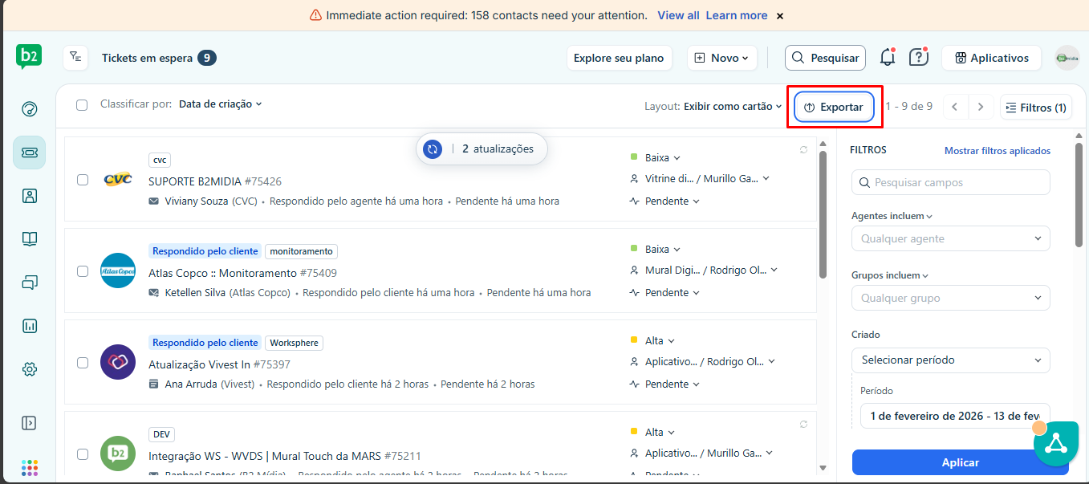Click the Exportar button
The width and height of the screenshot is (1089, 484).
tap(834, 107)
